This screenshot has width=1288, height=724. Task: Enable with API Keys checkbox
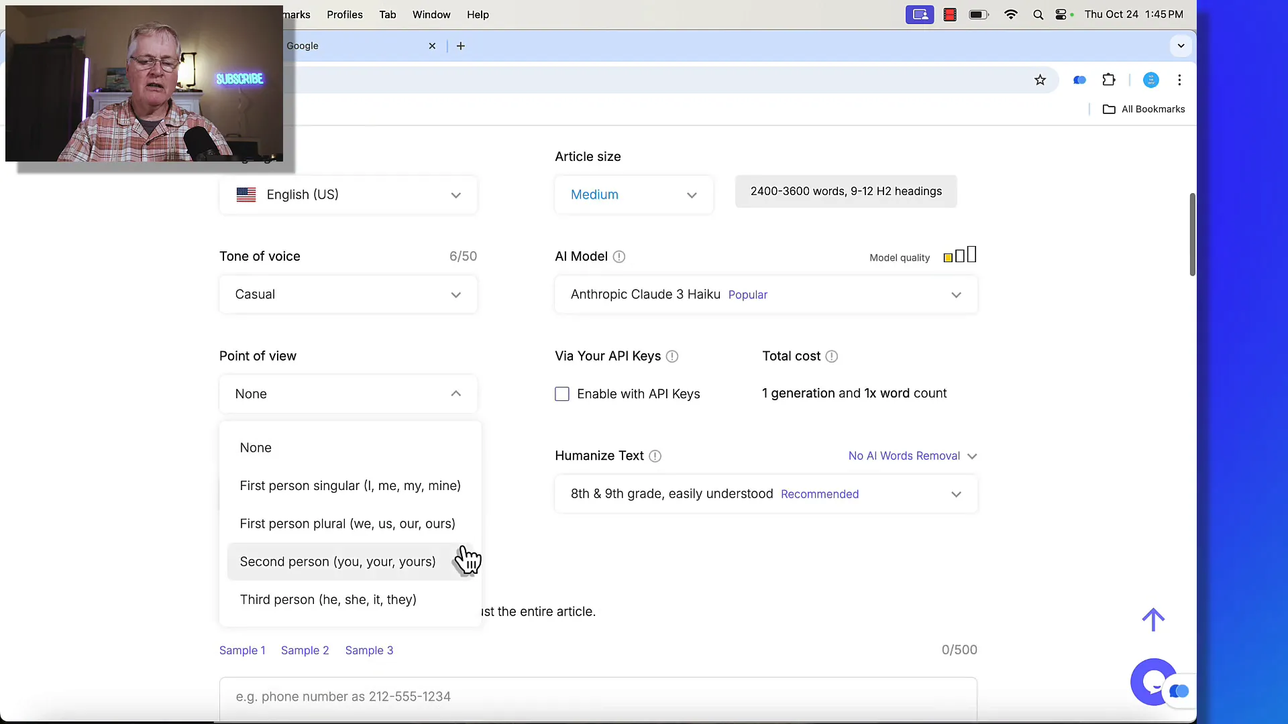click(x=561, y=394)
